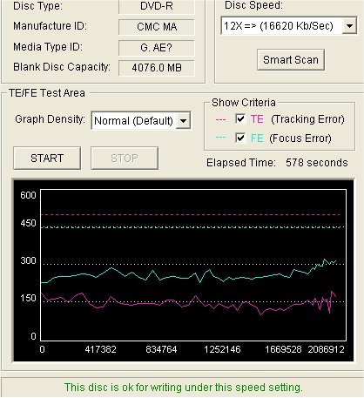Click the Disc Type DVD-R field
The image size is (364, 398).
click(157, 6)
